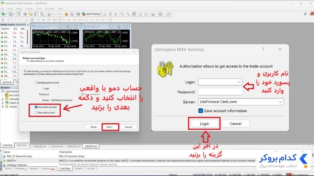Image resolution: width=314 pixels, height=176 pixels.
Task: Click Cancel in LiteFinance MT4 Terminal dialog
Action: click(235, 124)
